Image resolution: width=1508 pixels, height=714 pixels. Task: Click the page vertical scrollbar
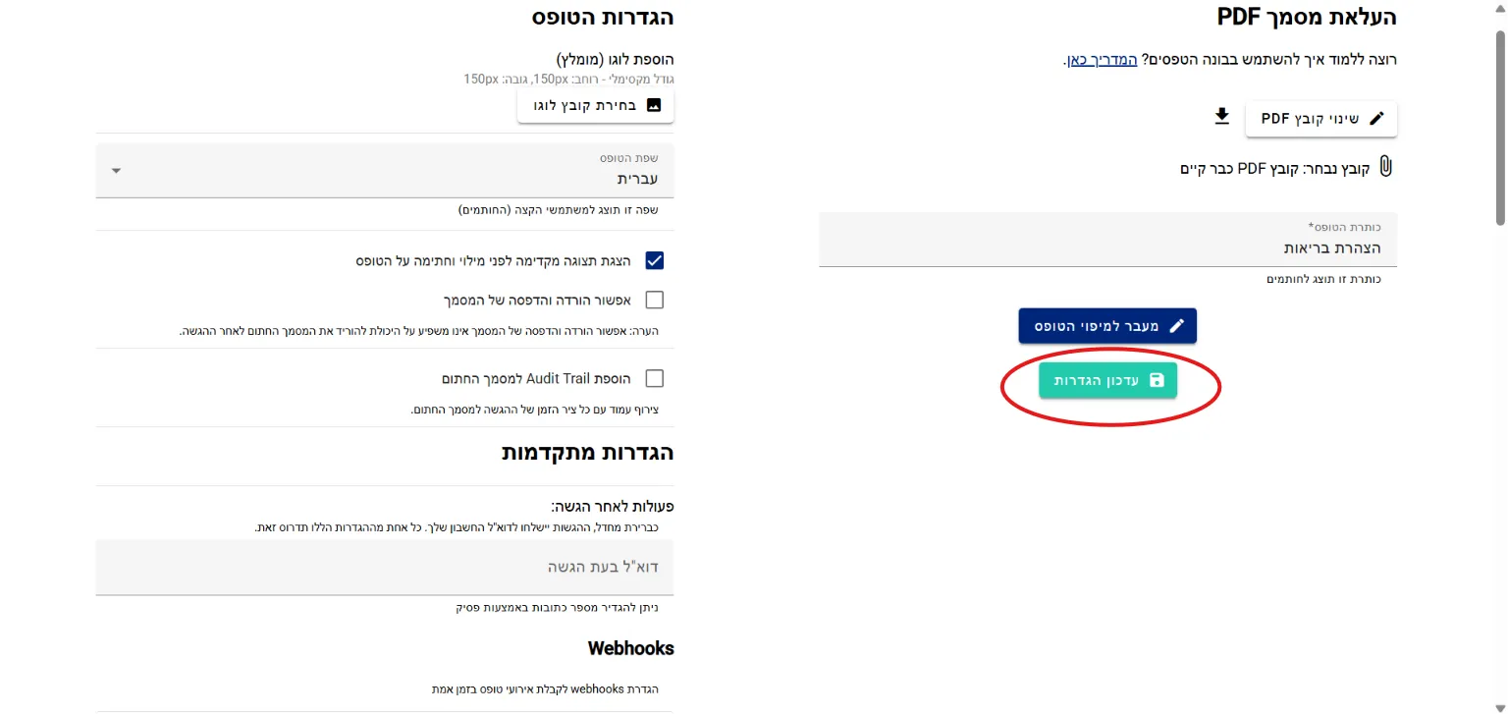coord(1500,128)
